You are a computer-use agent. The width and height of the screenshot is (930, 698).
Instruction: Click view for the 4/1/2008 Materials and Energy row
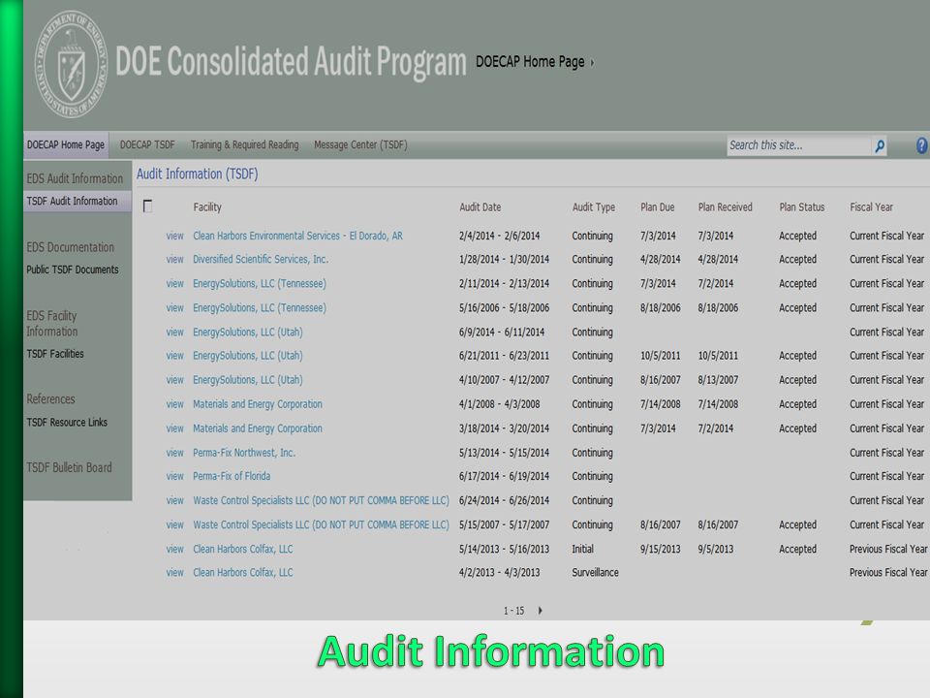175,404
